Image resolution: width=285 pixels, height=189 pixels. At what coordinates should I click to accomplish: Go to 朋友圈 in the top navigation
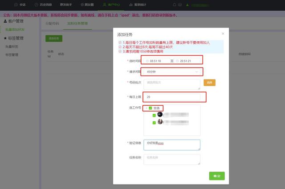[89, 5]
